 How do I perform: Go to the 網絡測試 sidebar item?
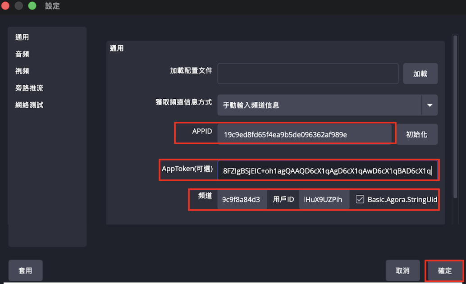coord(29,105)
